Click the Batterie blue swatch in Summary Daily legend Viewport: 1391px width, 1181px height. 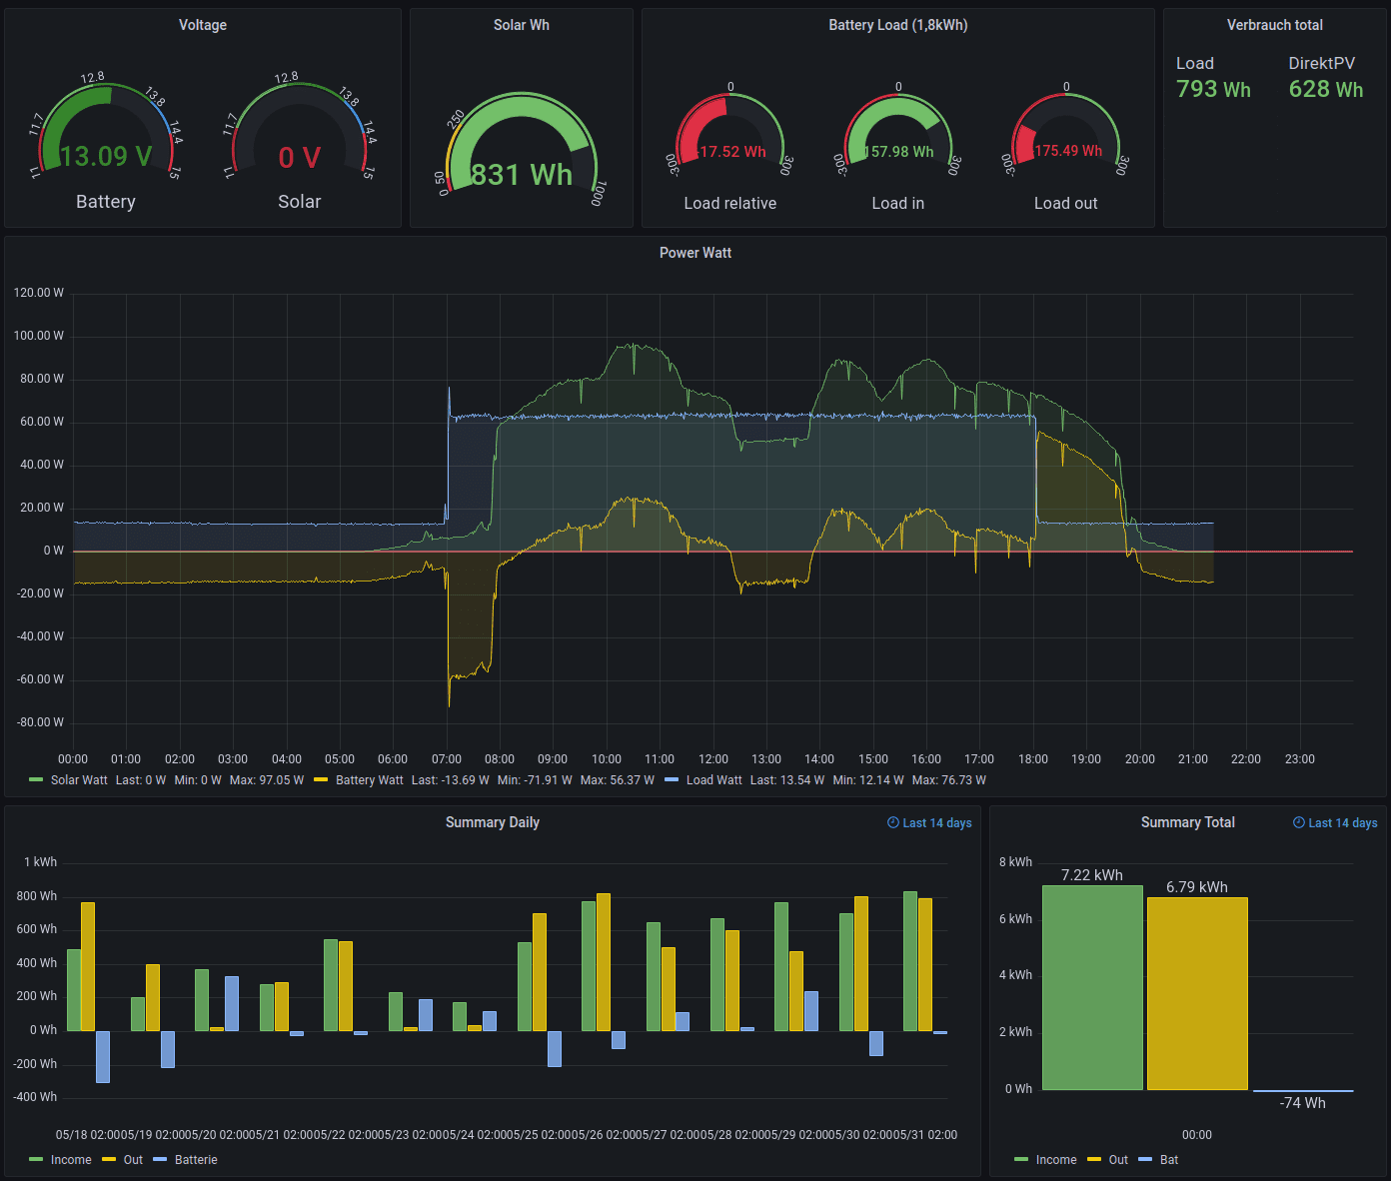(x=160, y=1159)
